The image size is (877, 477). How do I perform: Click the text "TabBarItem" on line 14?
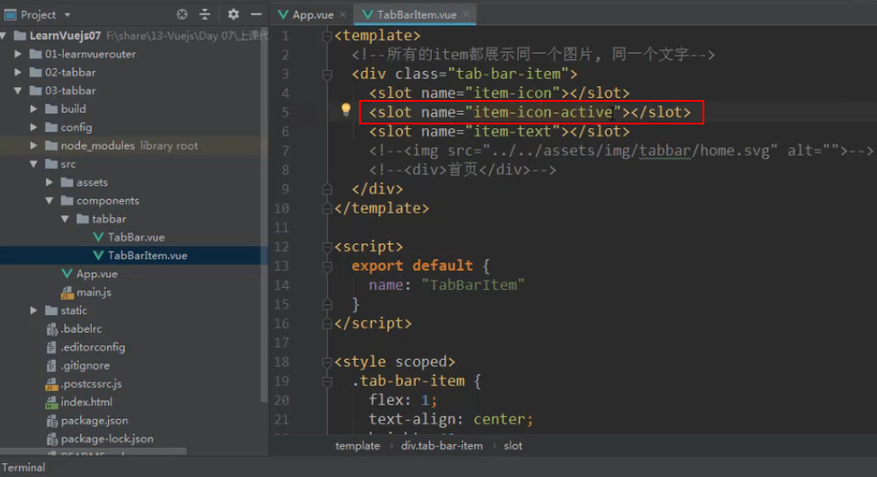point(473,285)
